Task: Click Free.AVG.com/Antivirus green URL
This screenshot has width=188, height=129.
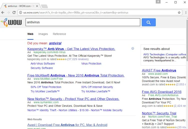Action: 163,95
